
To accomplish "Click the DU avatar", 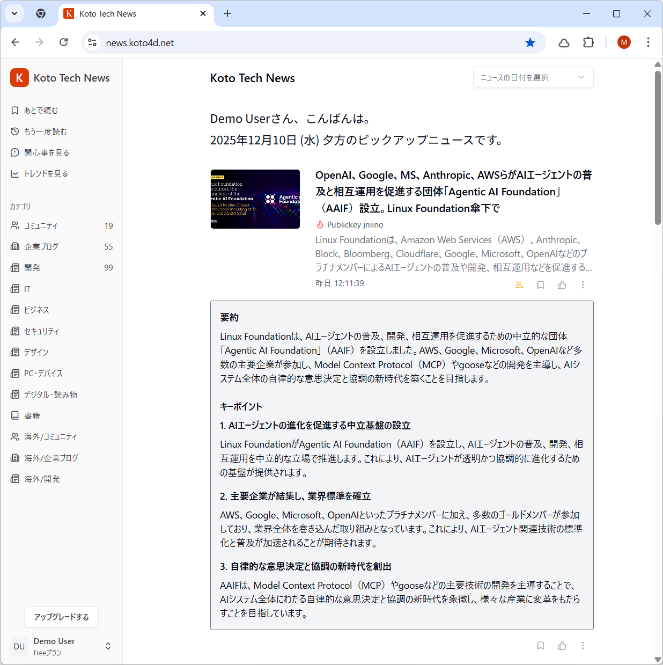I will tap(19, 646).
